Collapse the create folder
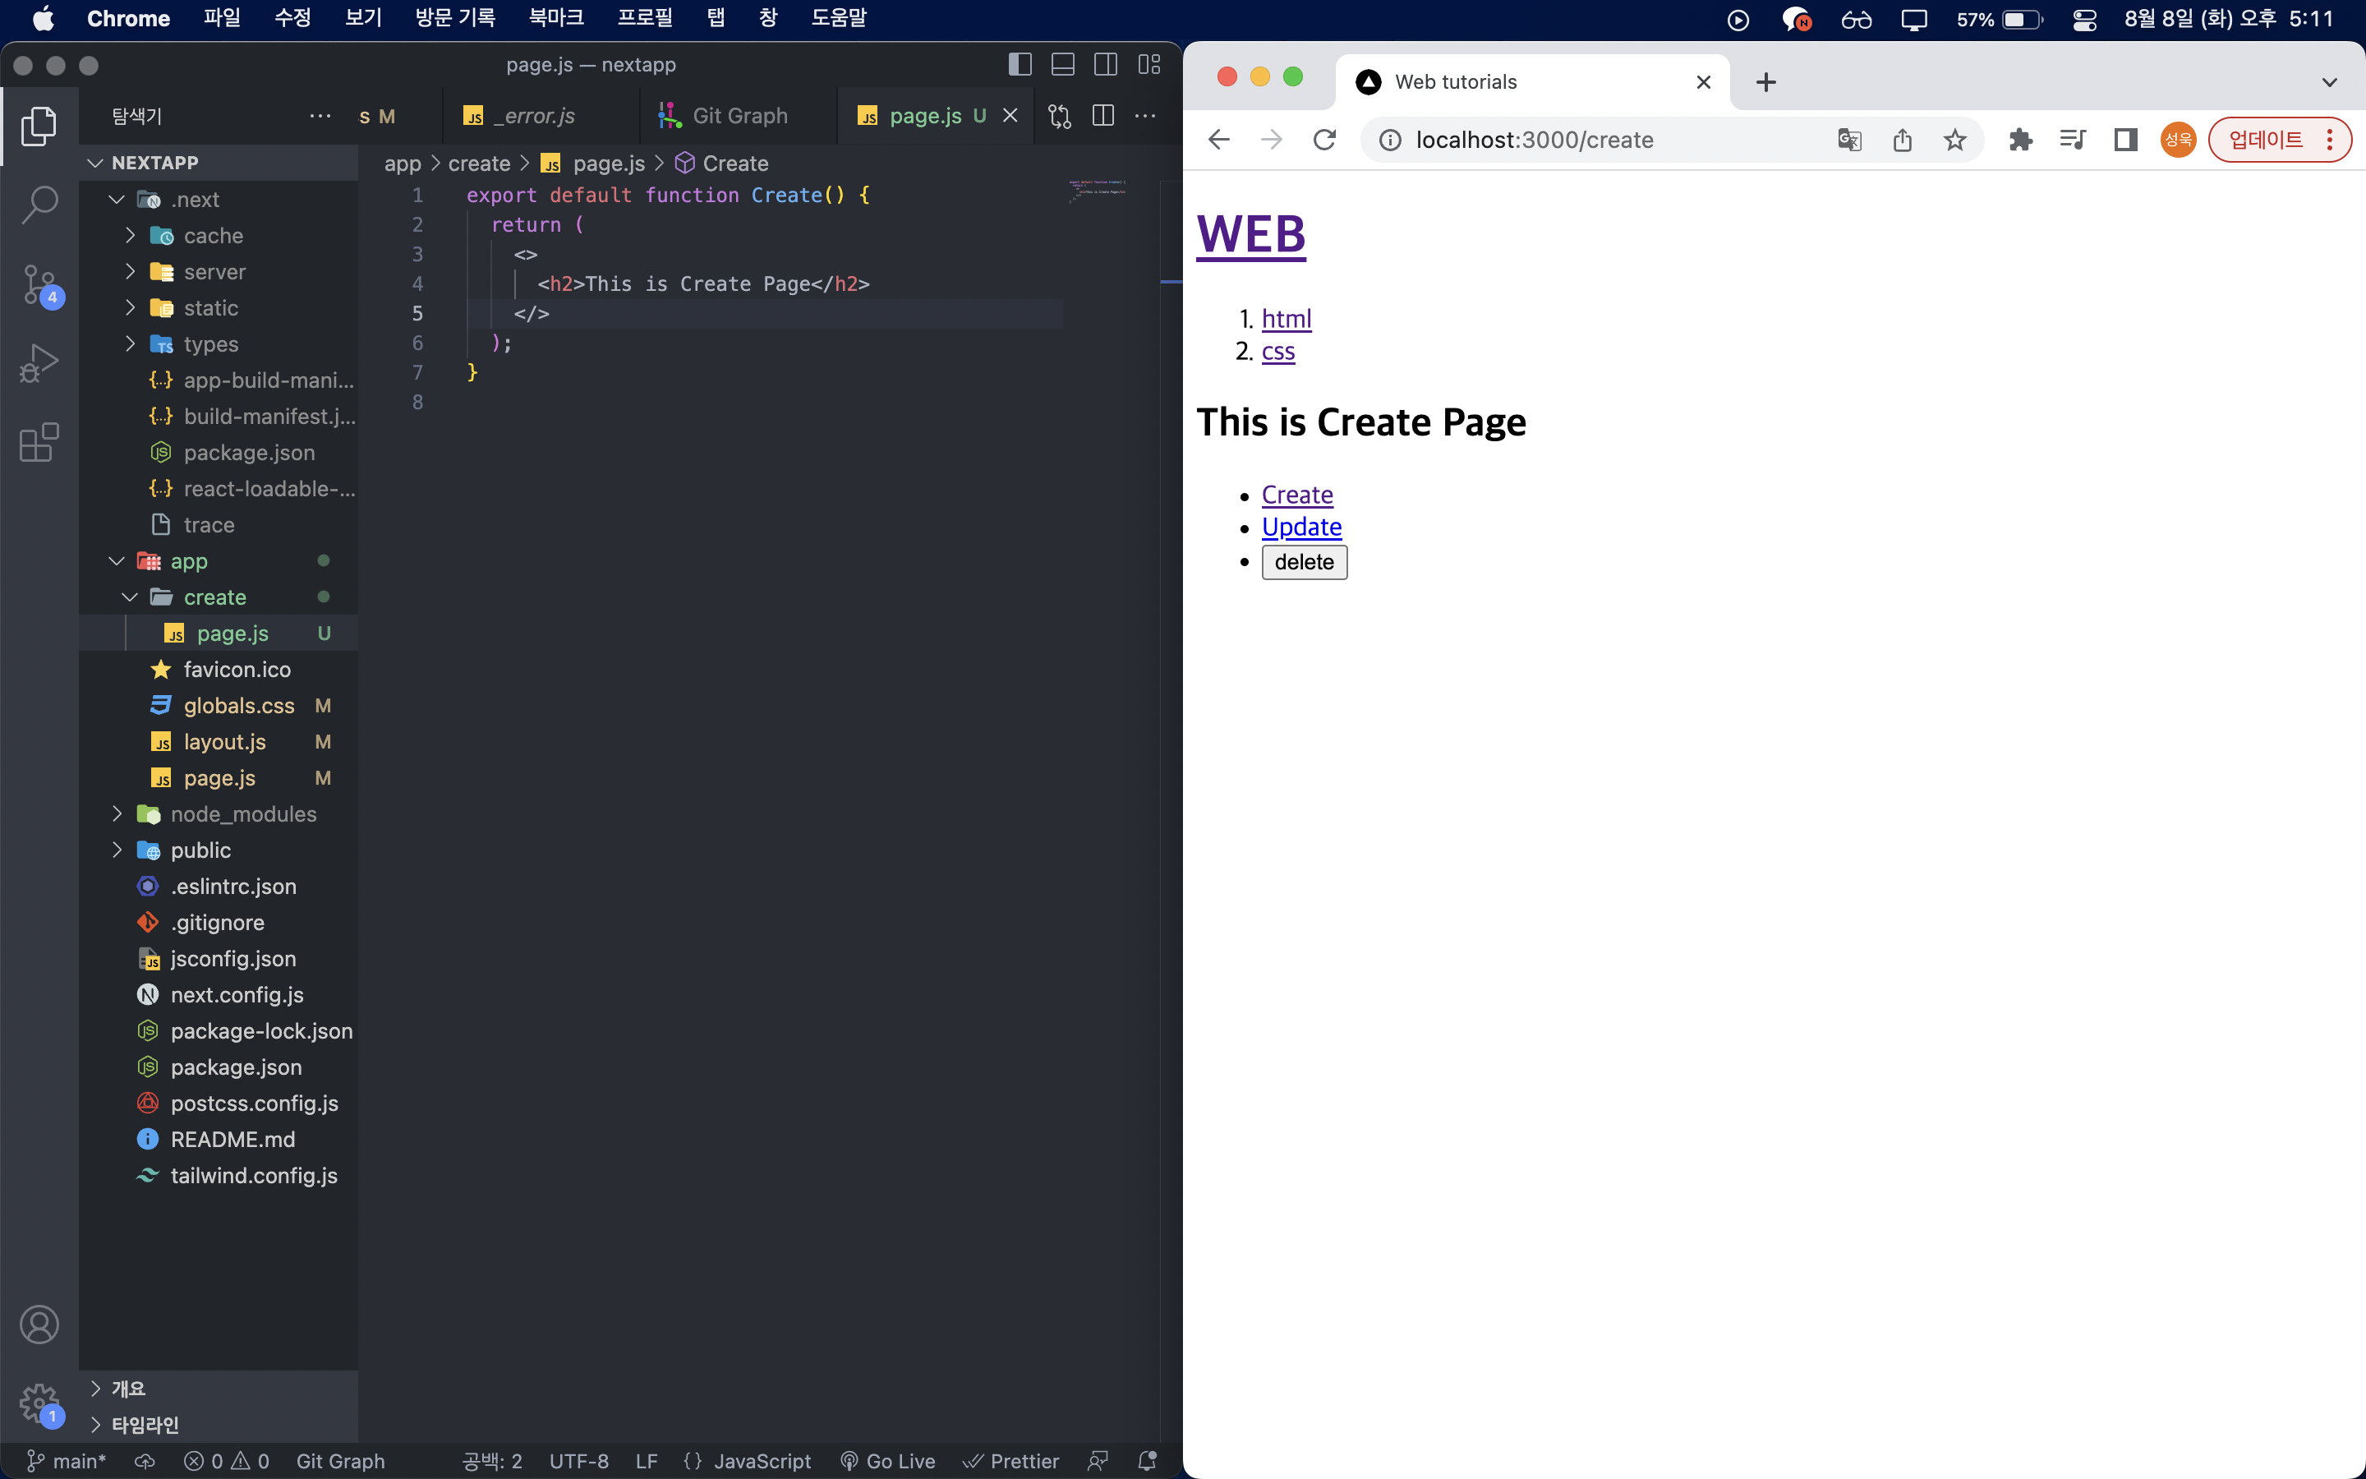This screenshot has height=1479, width=2366. click(214, 597)
